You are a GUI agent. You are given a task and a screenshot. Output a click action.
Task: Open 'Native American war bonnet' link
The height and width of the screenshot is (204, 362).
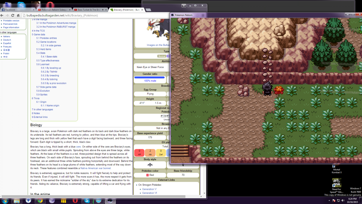[96, 168]
